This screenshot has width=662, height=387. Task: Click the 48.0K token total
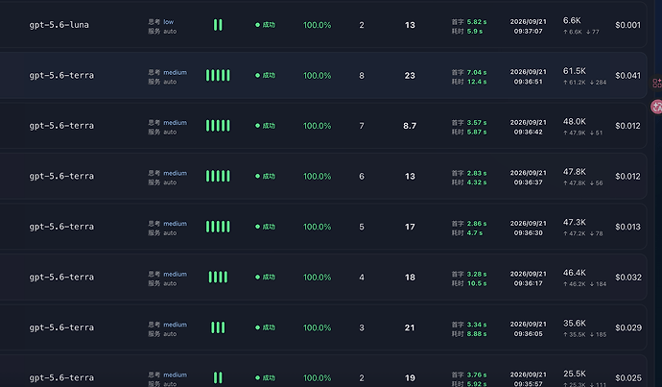click(x=574, y=121)
